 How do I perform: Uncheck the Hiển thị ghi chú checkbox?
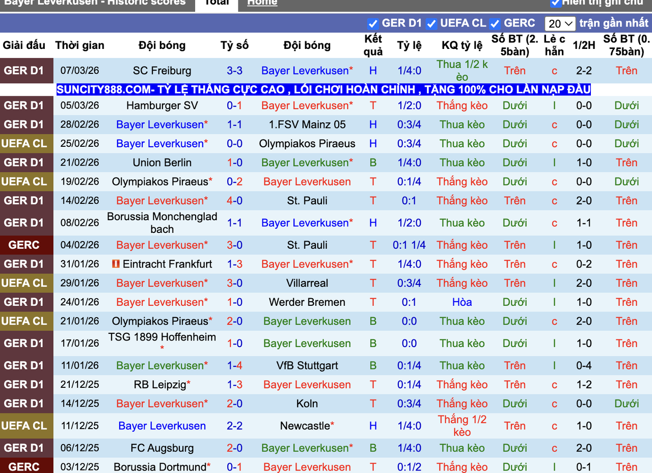pyautogui.click(x=556, y=3)
